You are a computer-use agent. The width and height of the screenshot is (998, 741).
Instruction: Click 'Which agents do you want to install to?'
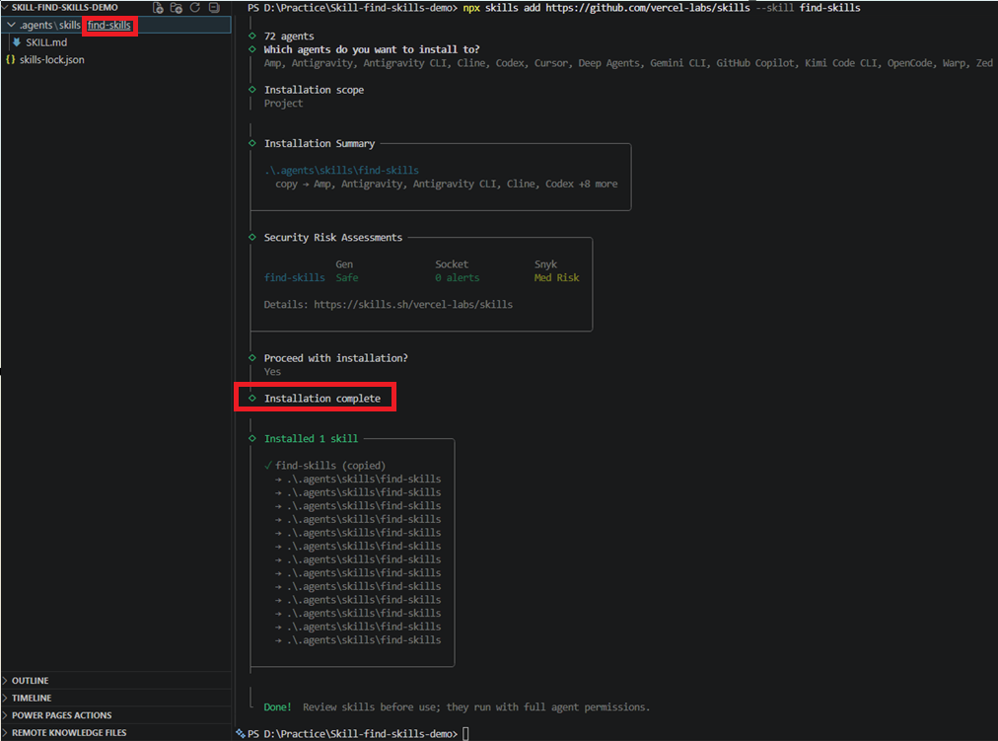coord(372,49)
